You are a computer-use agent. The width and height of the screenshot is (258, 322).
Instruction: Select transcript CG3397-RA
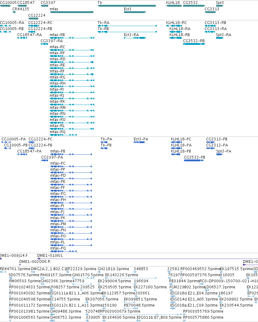(52, 41)
